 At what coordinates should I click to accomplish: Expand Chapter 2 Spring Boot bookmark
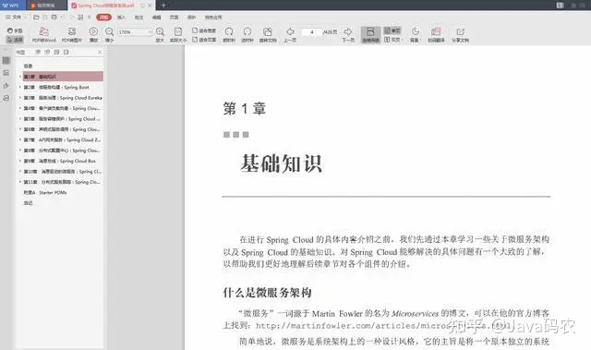coord(20,87)
